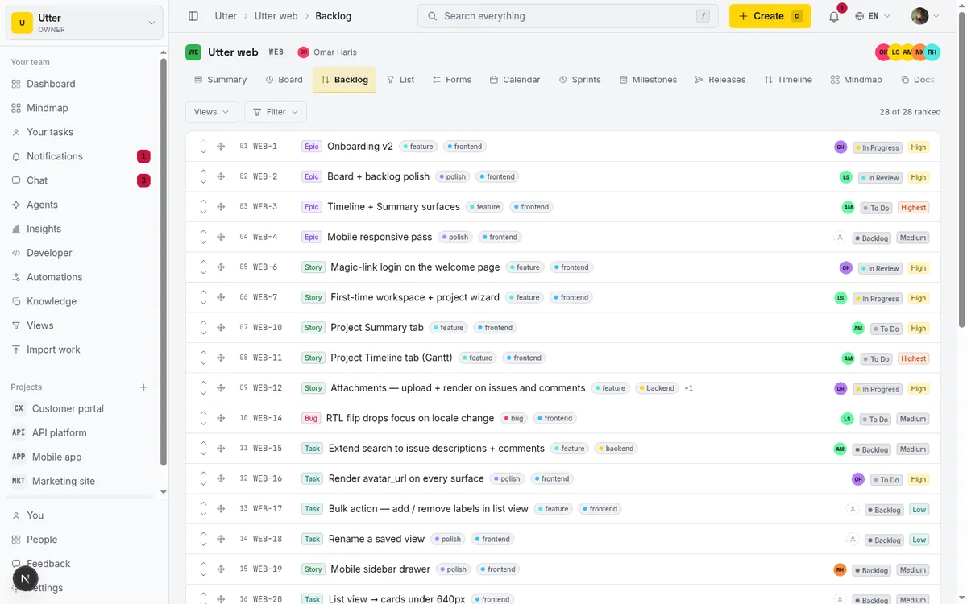Image resolution: width=967 pixels, height=604 pixels.
Task: Click the bug label on WEB-14
Action: (x=513, y=419)
